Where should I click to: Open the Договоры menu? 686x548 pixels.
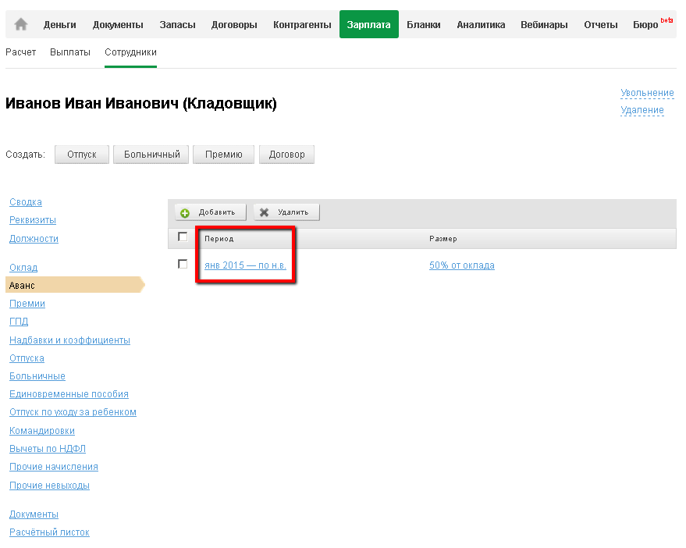pos(234,24)
